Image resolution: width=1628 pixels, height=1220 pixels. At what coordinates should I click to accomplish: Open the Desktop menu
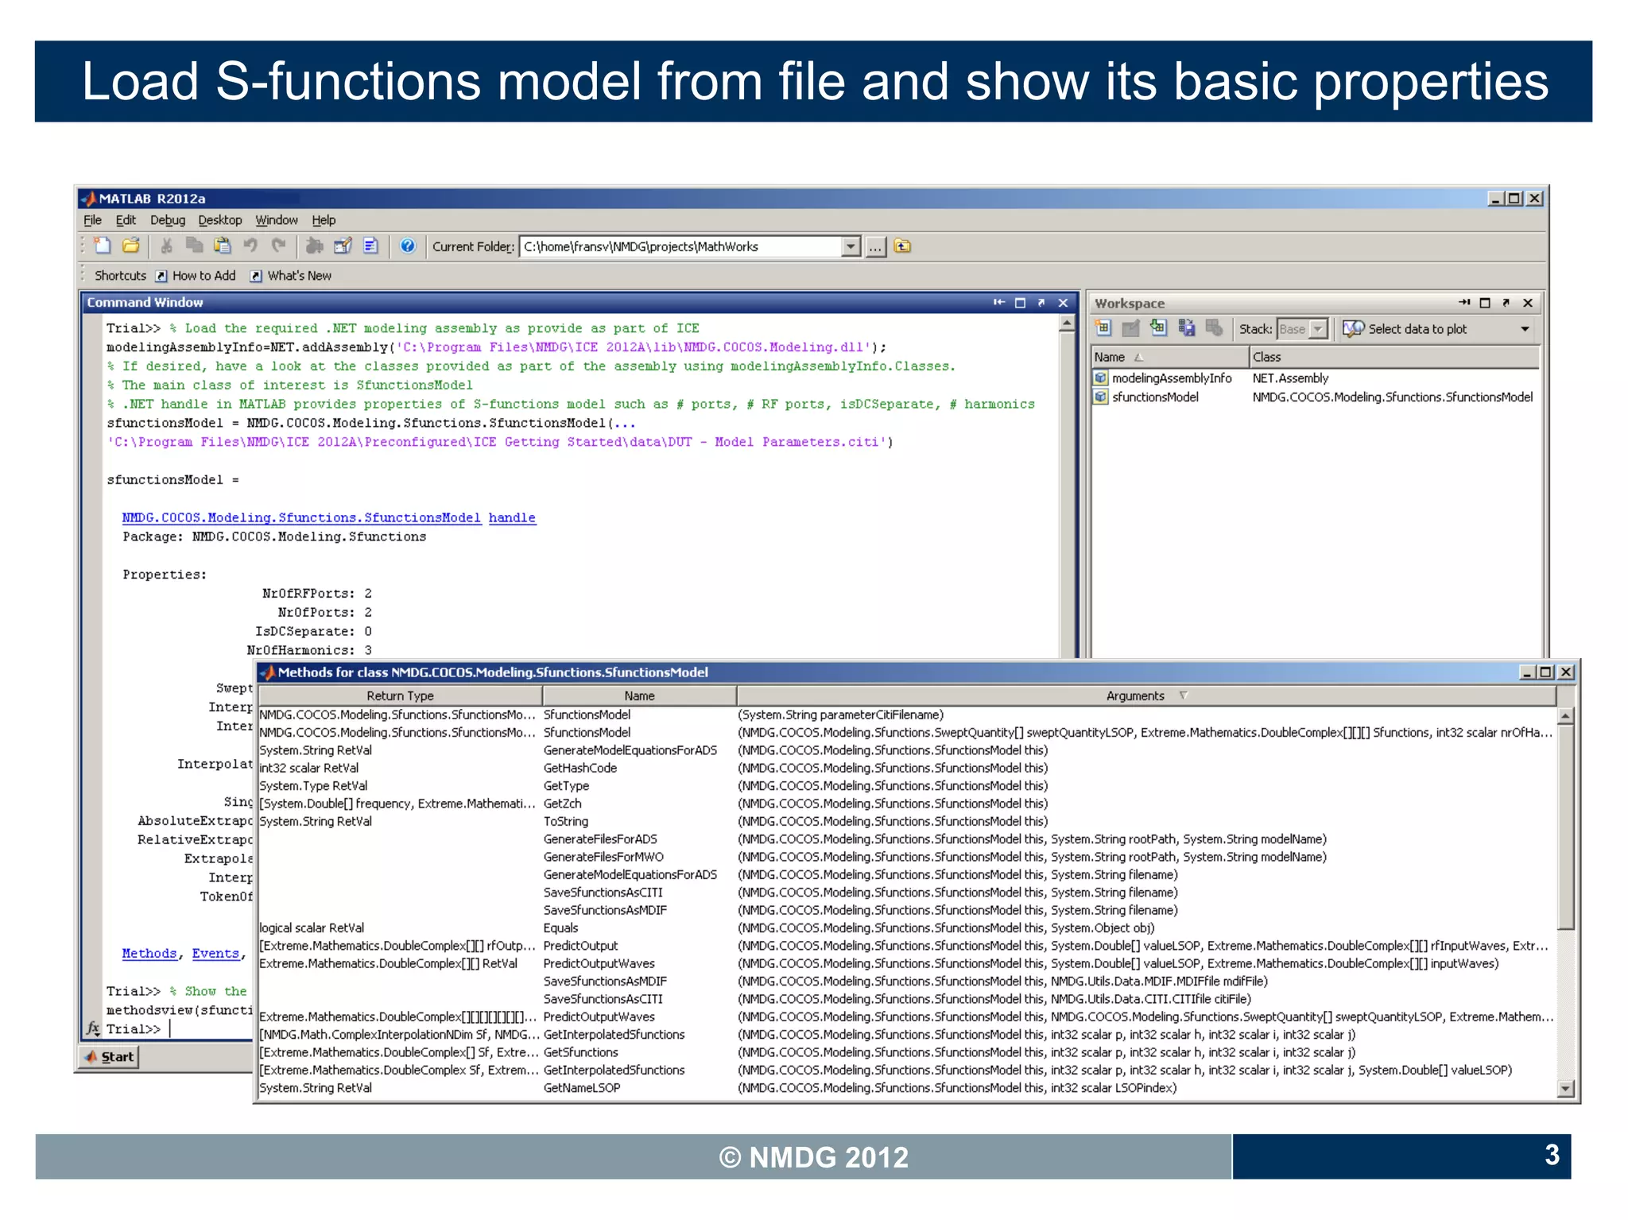click(x=219, y=220)
